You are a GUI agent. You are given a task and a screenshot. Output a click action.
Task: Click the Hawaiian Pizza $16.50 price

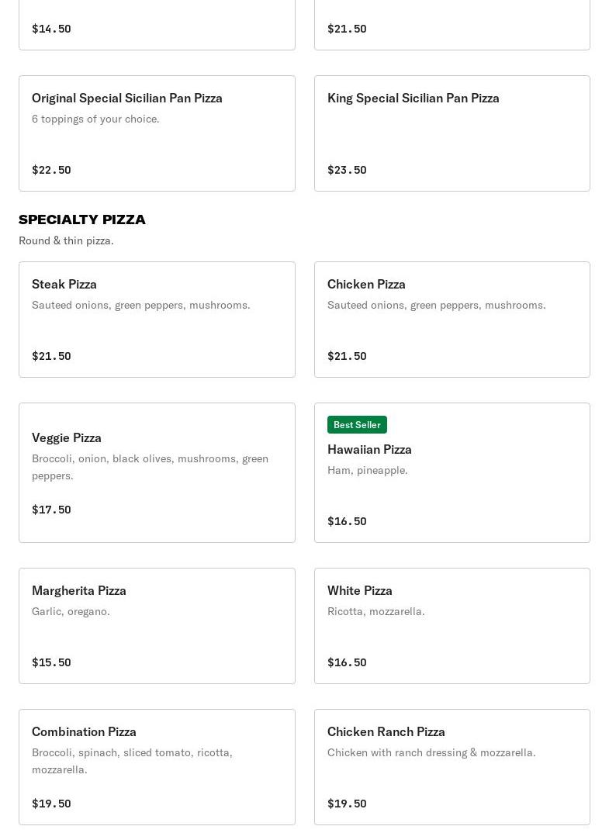[347, 521]
